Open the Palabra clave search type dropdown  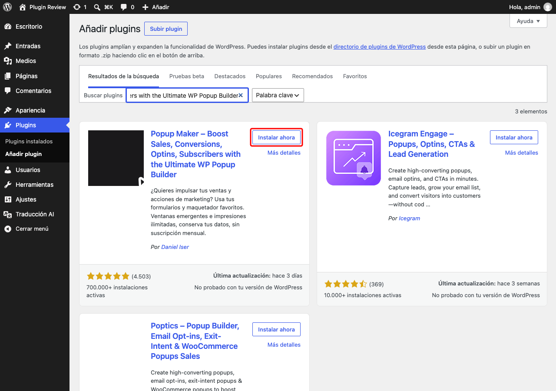coord(278,95)
